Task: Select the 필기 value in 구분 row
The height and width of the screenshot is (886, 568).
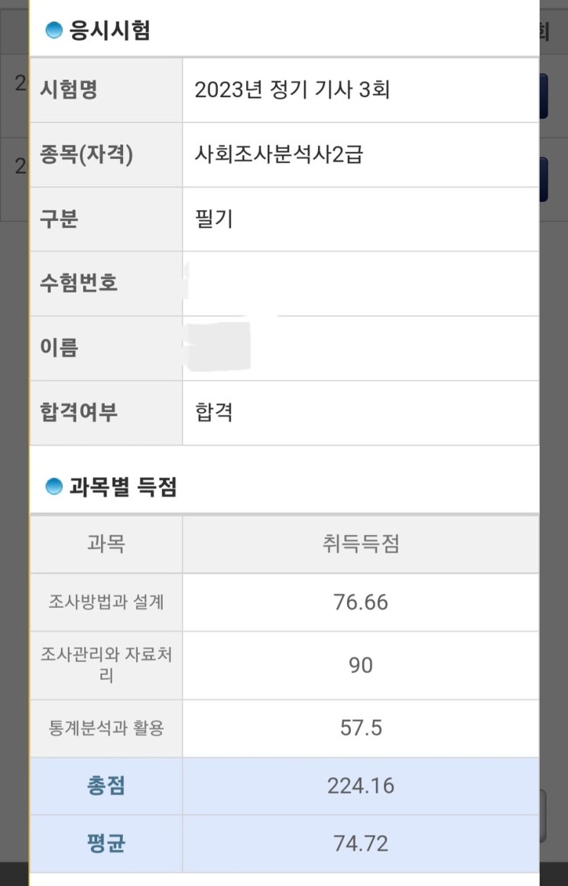Action: point(214,219)
